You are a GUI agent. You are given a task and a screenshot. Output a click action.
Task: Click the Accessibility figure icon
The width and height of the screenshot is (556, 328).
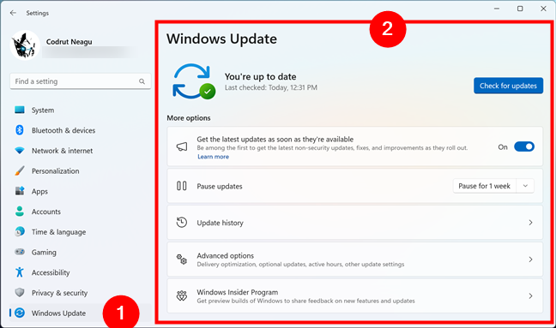tap(20, 272)
